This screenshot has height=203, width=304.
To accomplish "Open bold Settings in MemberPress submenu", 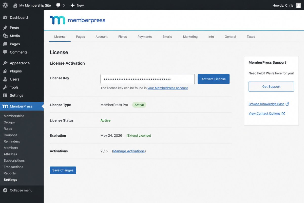I will 10,180.
